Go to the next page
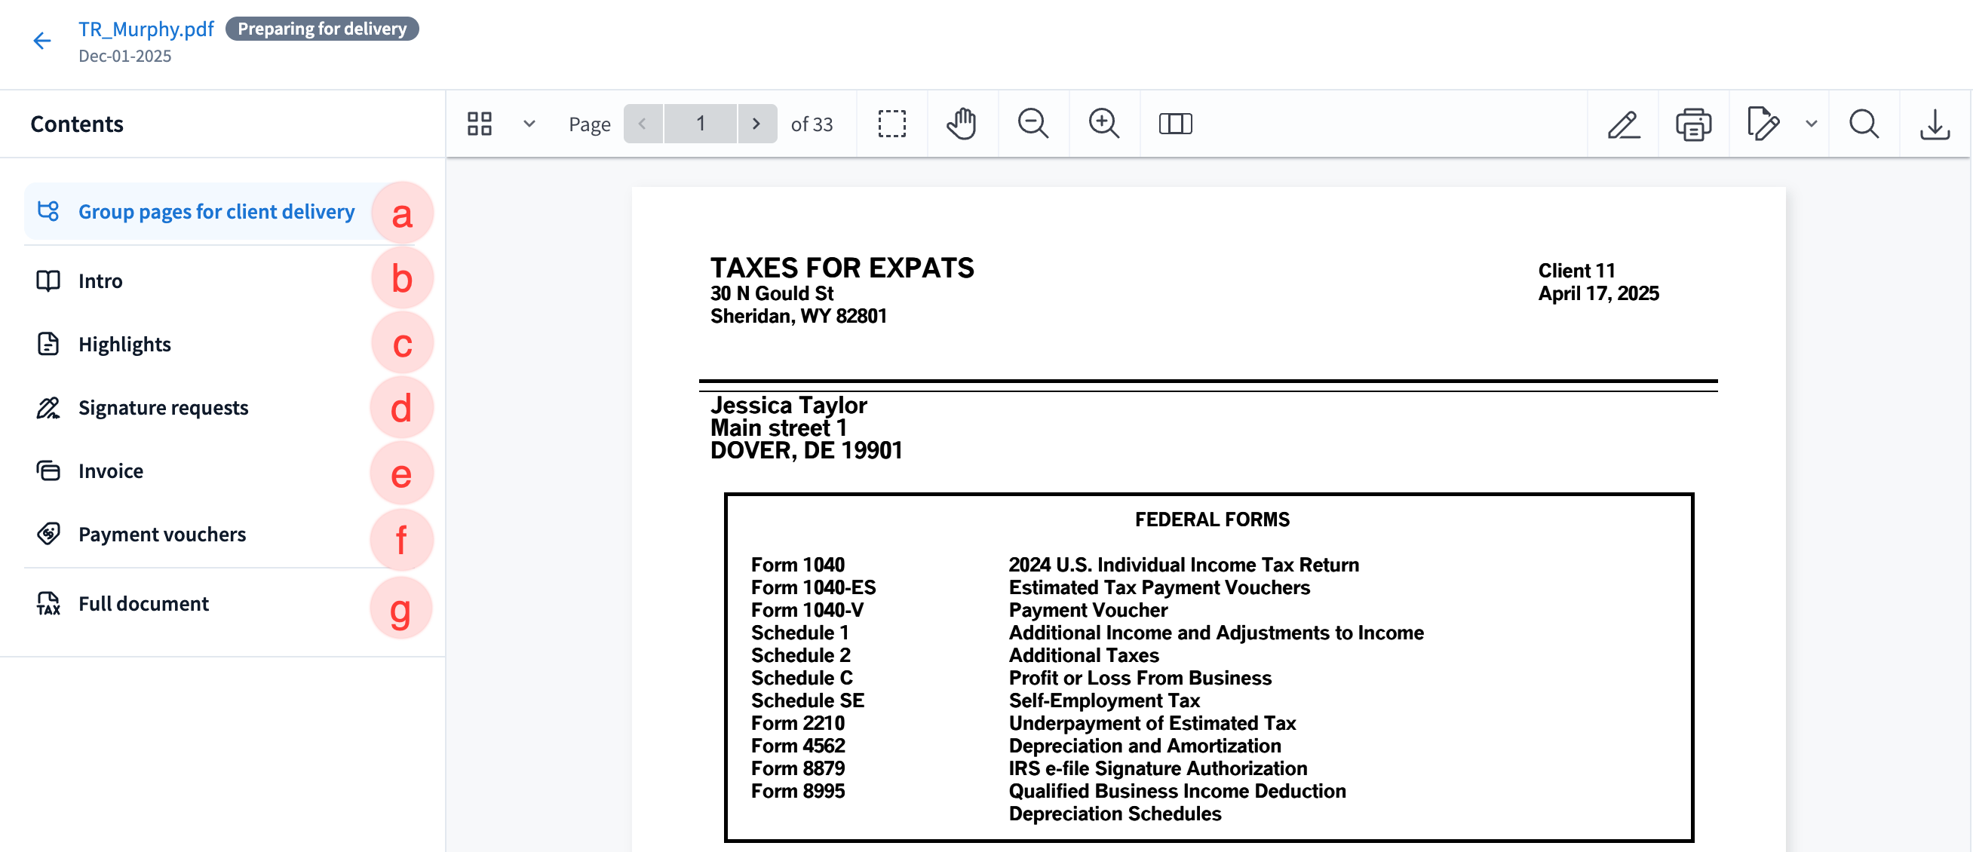The height and width of the screenshot is (852, 1973). point(756,124)
